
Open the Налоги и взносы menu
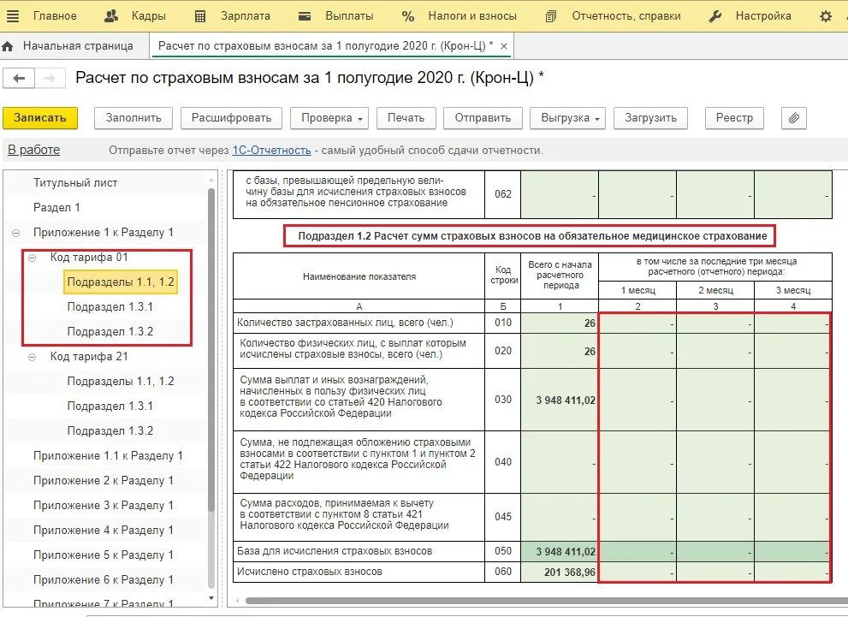[x=472, y=16]
